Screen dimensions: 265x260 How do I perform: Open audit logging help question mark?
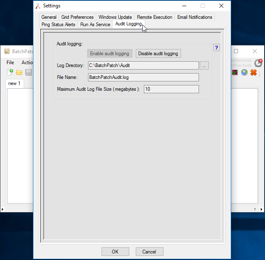(216, 48)
